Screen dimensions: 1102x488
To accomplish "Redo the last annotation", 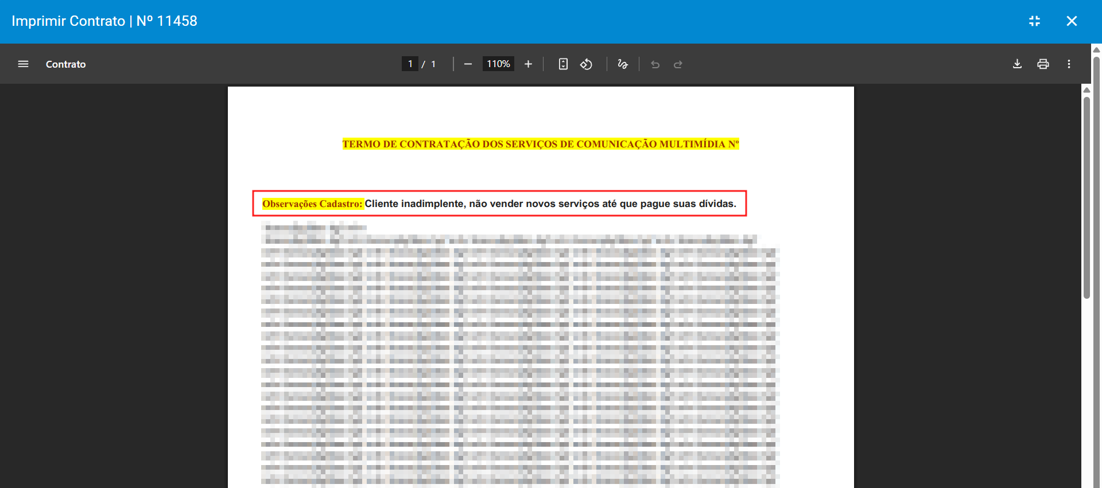I will point(678,64).
